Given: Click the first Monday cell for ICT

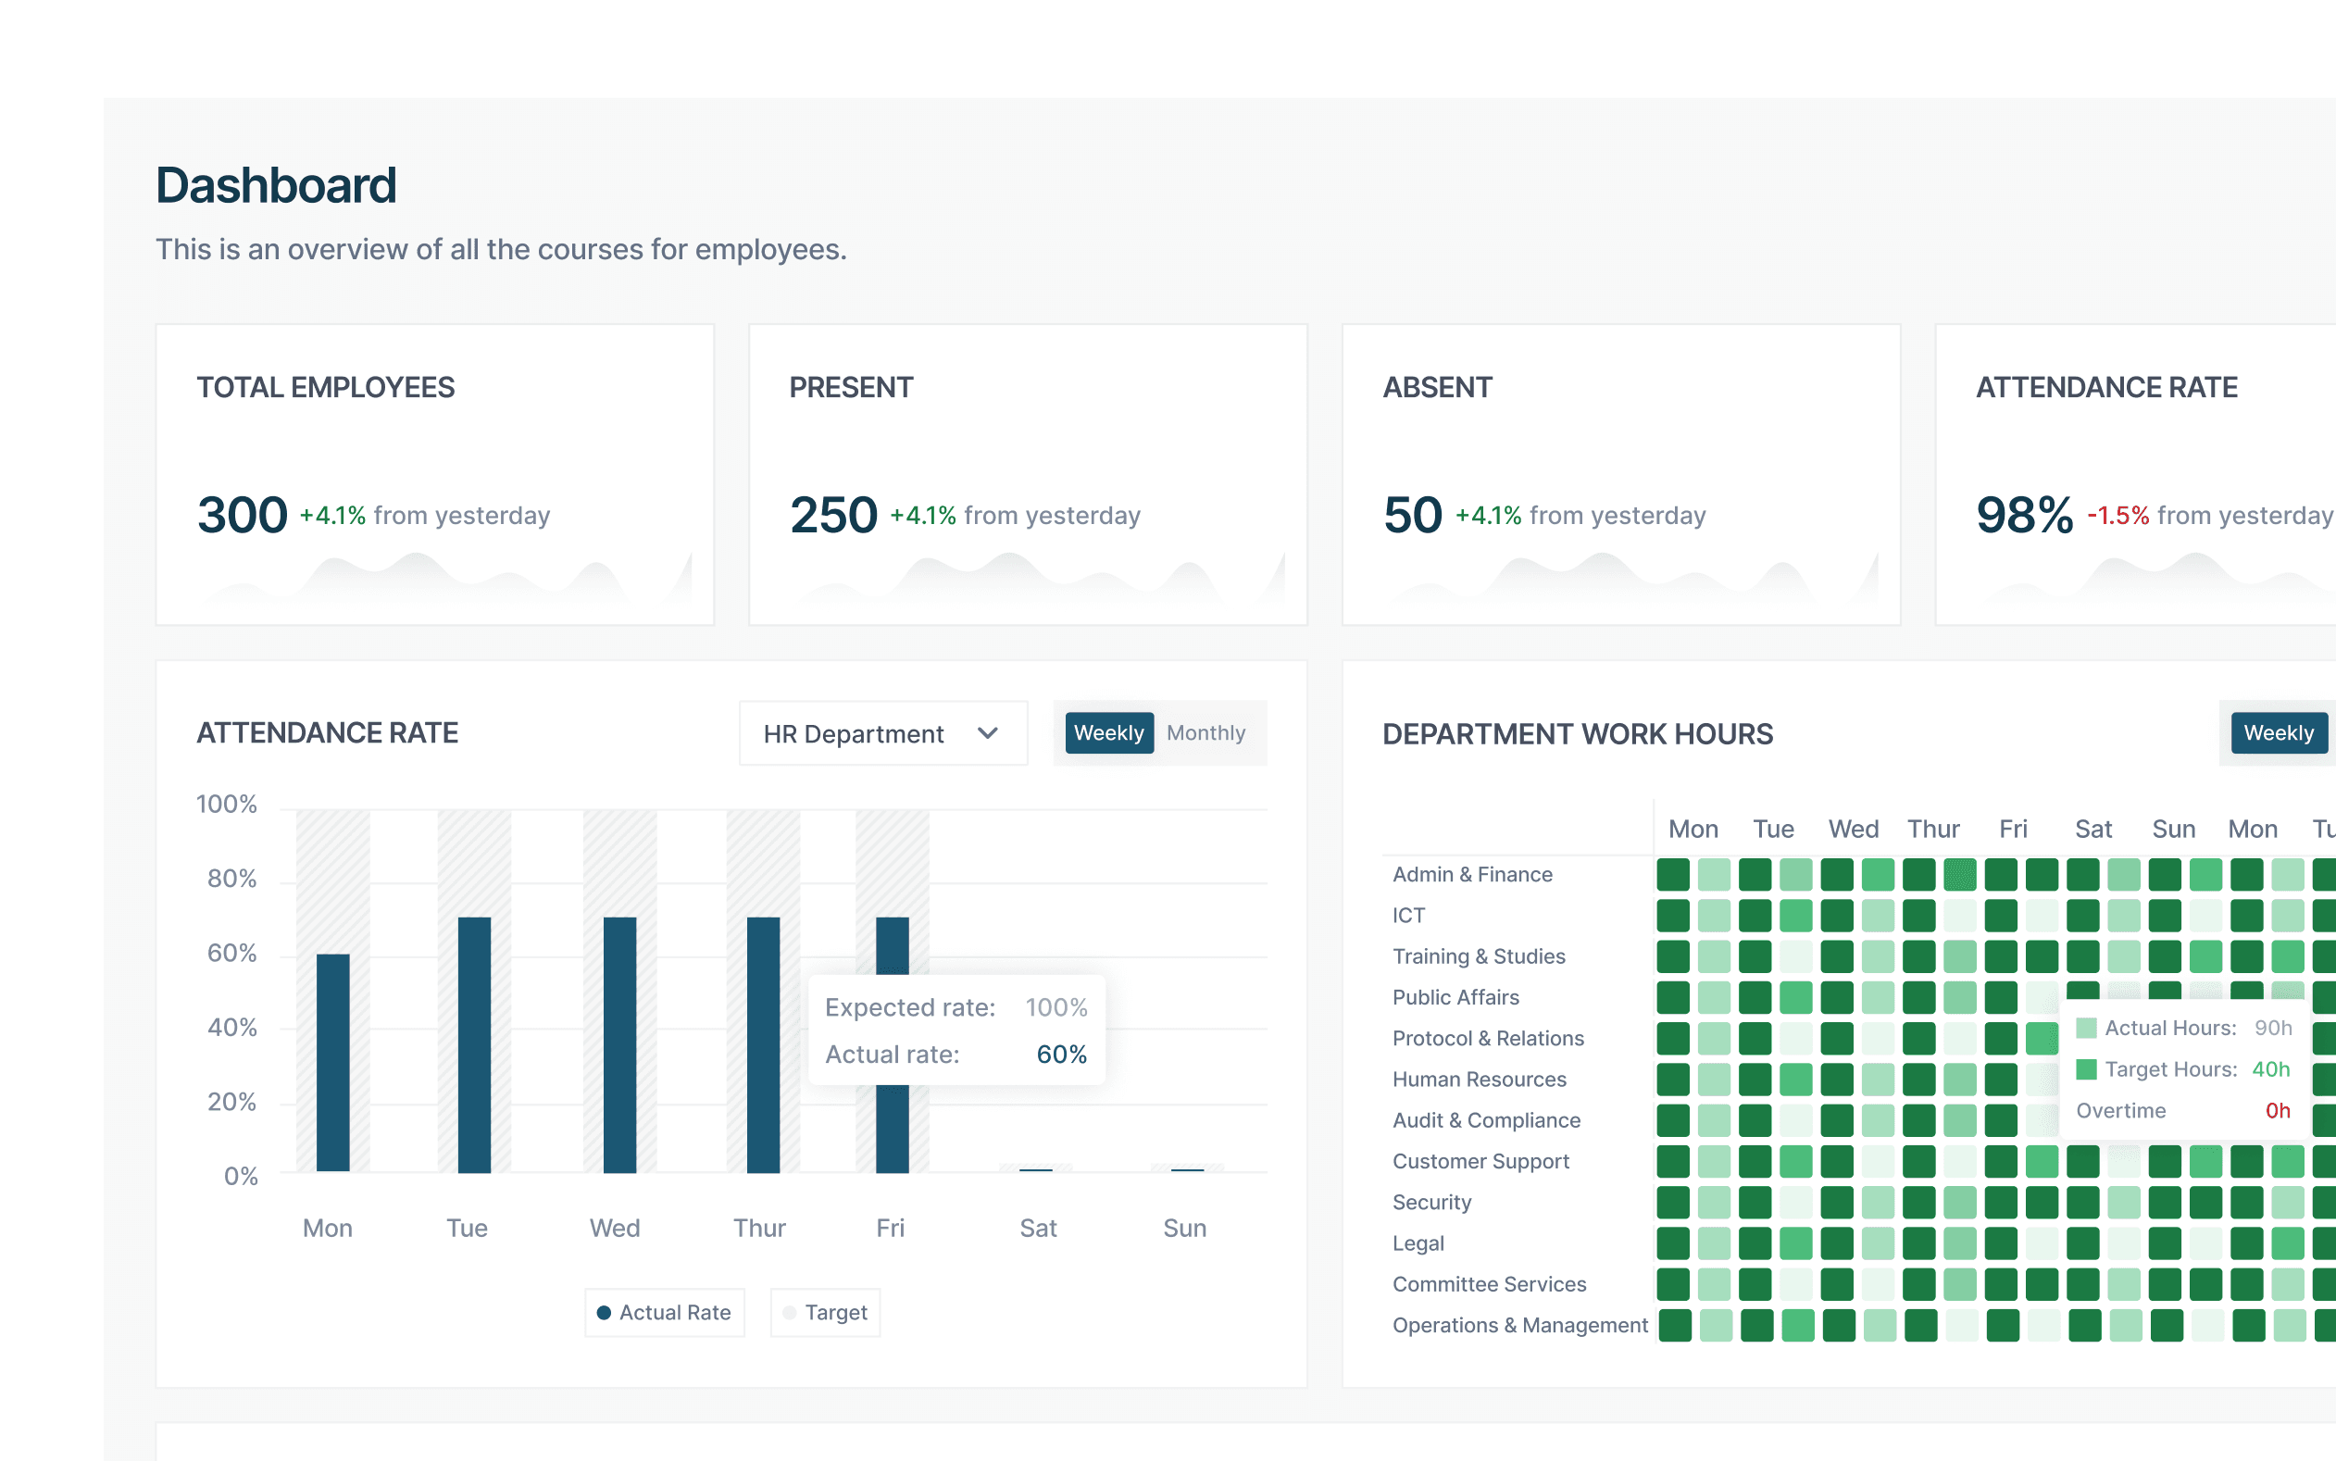Looking at the screenshot, I should [x=1672, y=915].
